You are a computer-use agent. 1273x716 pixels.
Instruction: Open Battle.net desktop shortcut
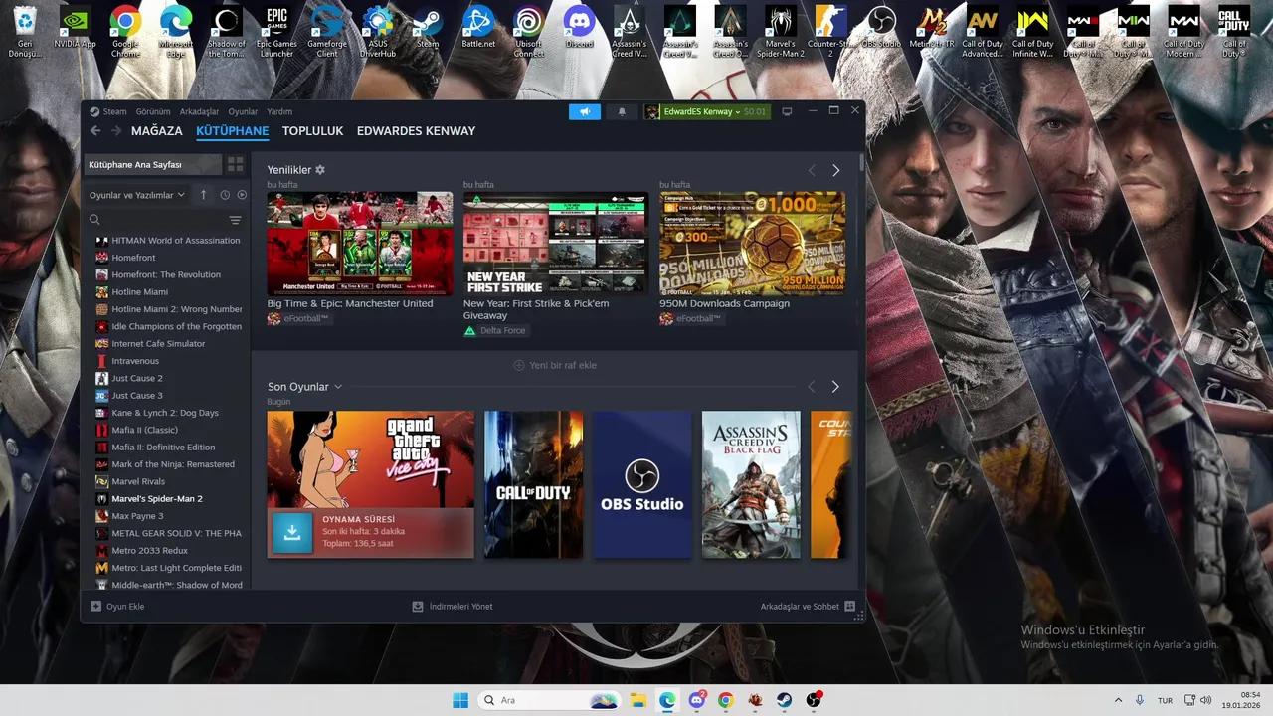(x=478, y=28)
